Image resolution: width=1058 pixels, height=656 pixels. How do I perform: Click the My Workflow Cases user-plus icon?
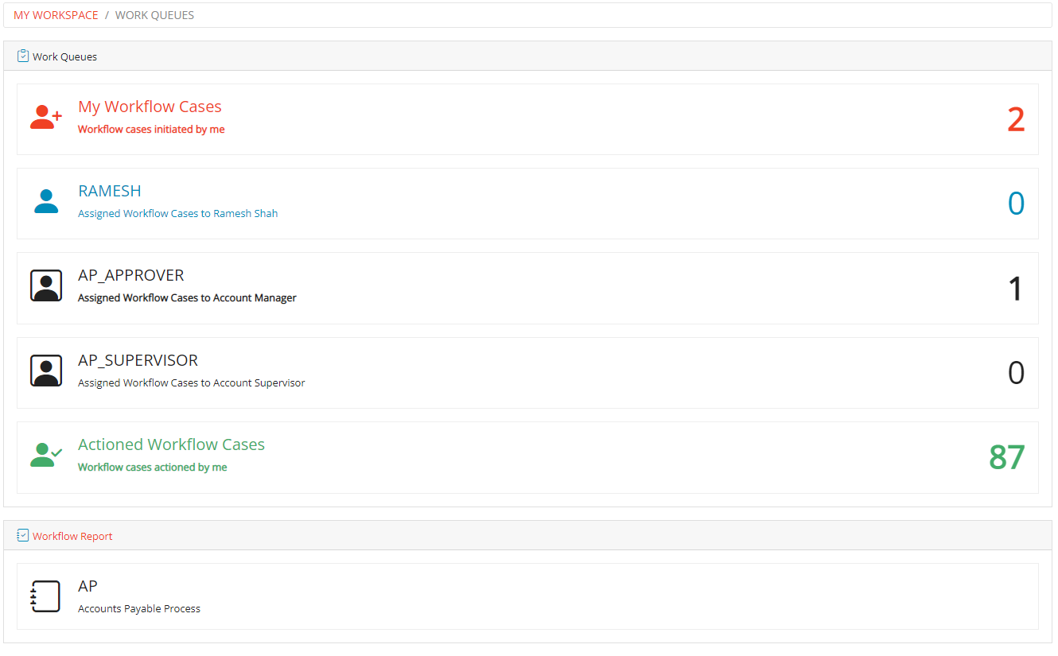[45, 118]
